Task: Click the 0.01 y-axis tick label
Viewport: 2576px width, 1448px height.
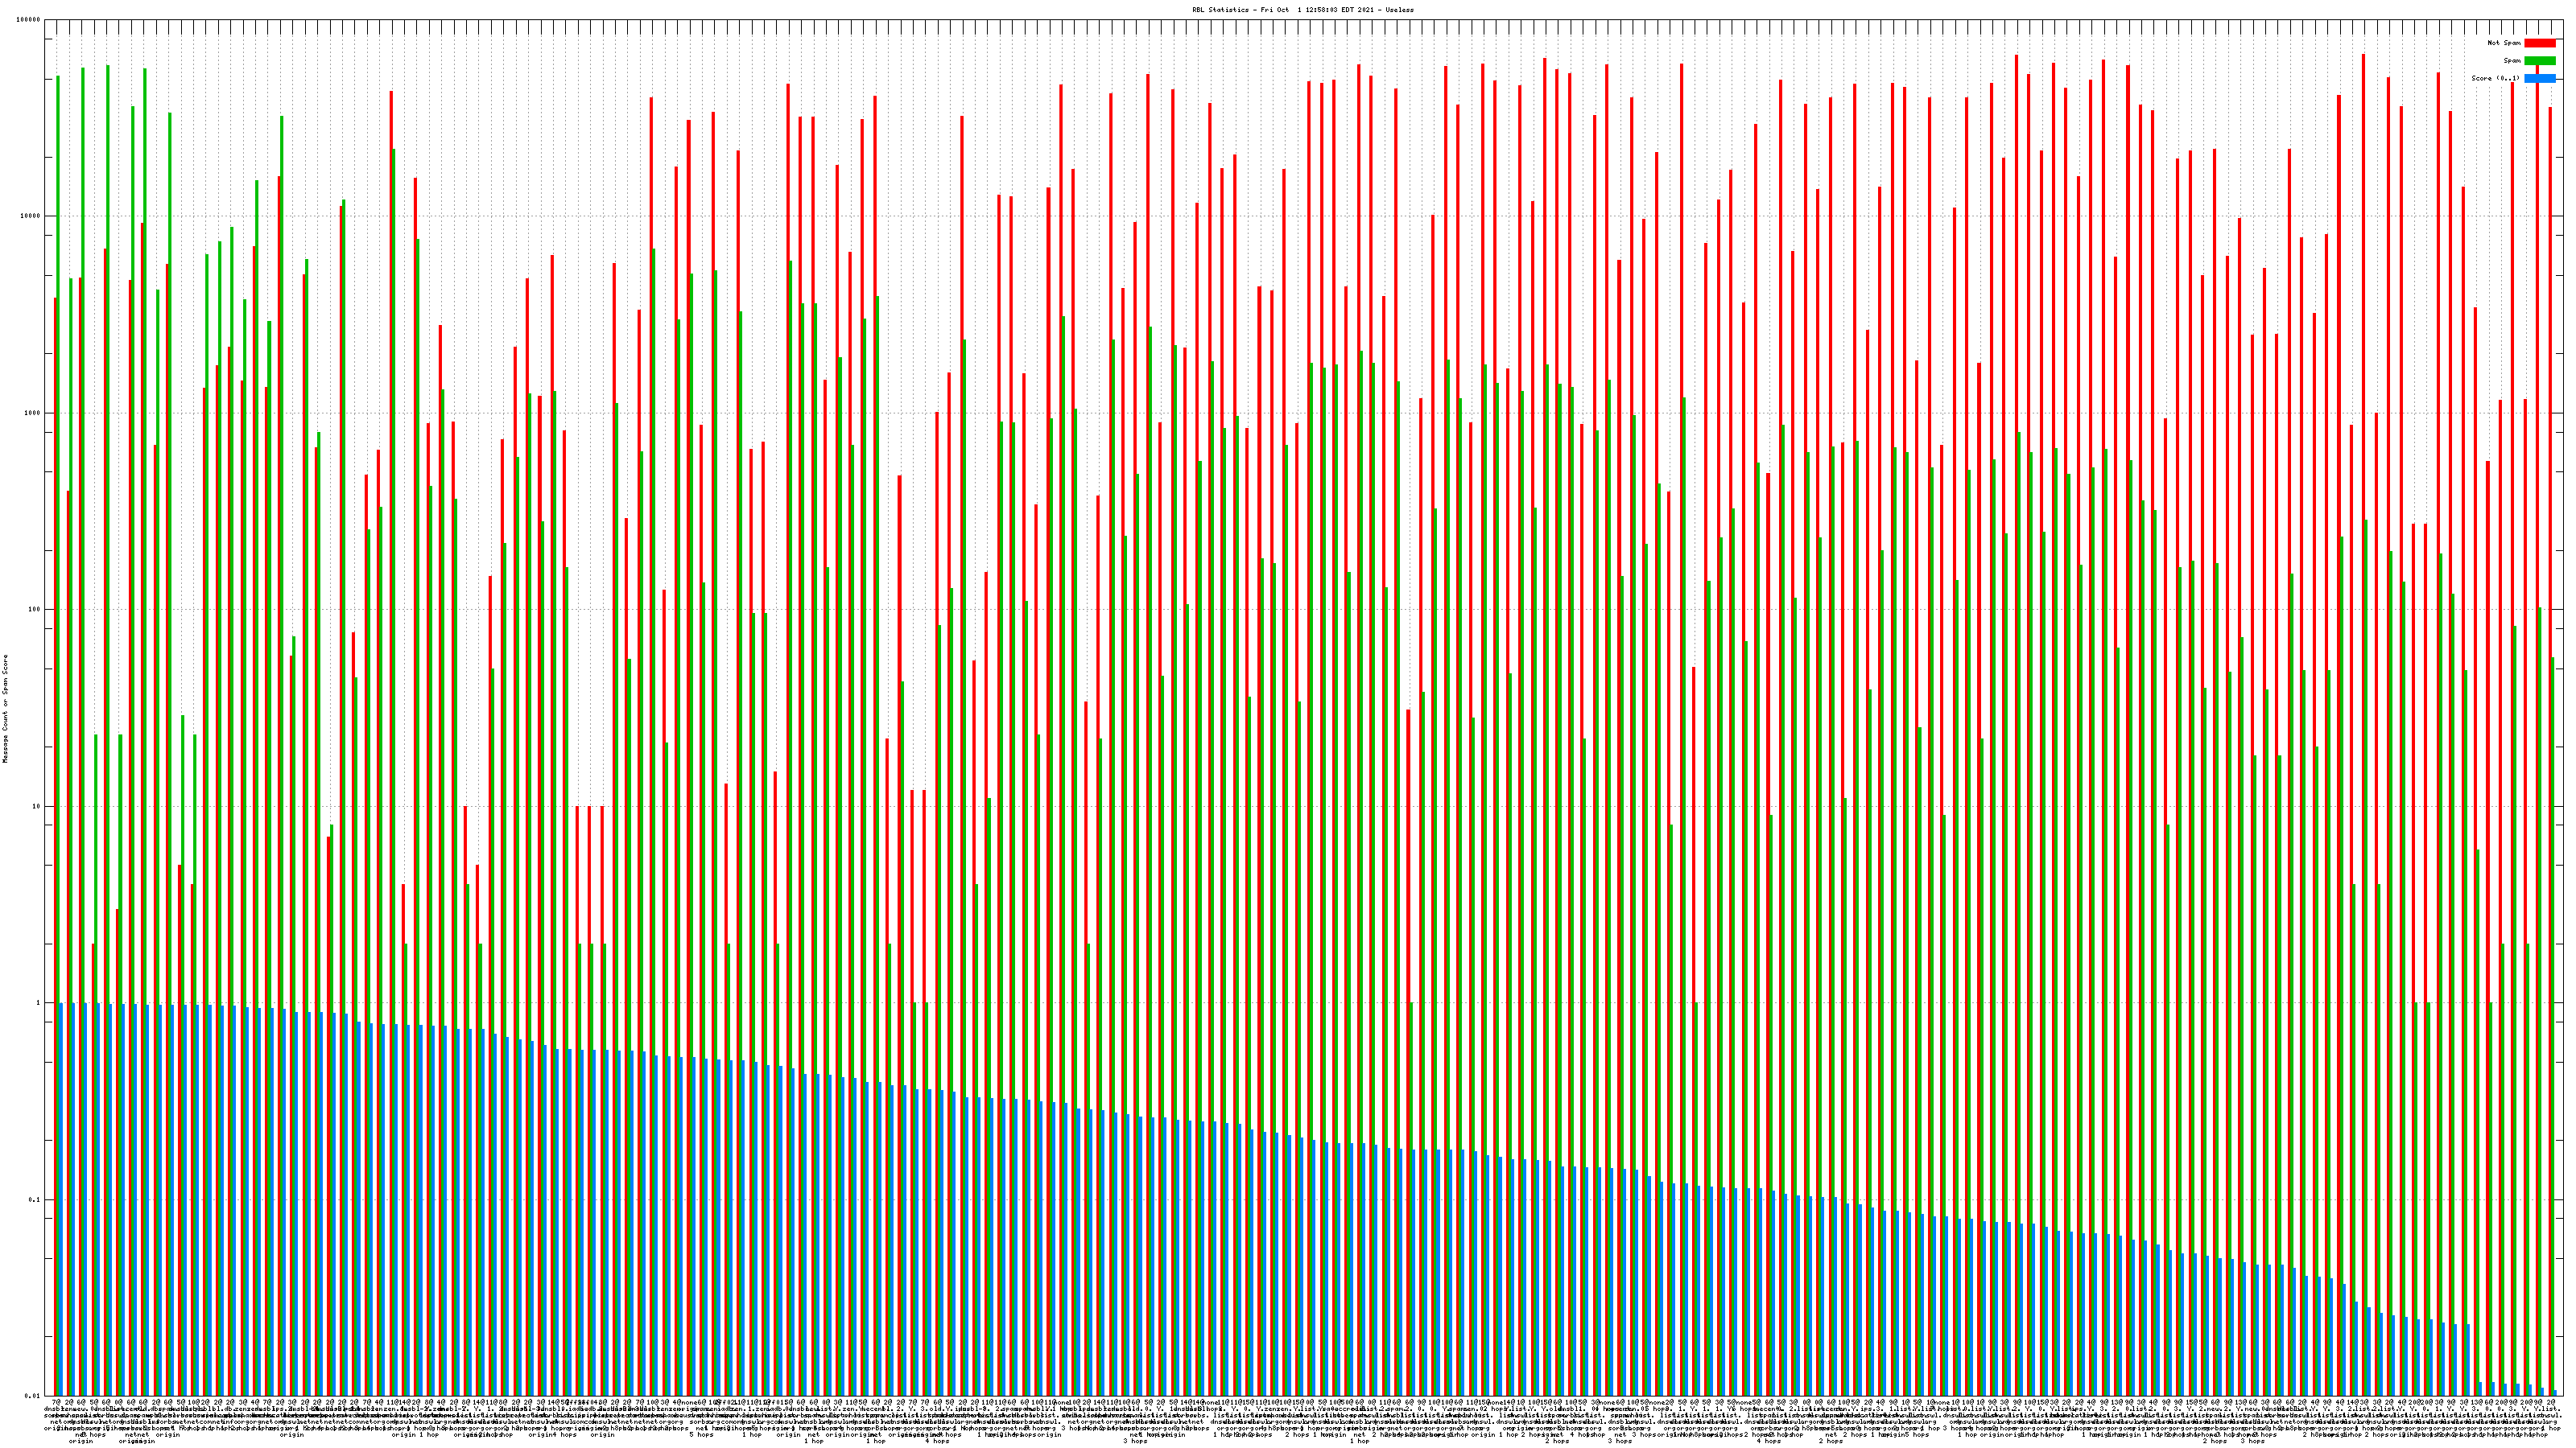Action: point(33,1396)
